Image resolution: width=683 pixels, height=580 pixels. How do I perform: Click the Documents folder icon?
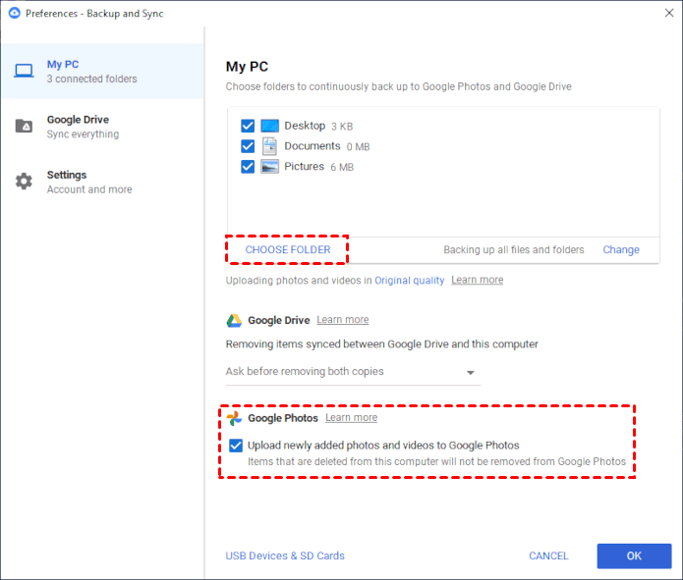tap(270, 146)
